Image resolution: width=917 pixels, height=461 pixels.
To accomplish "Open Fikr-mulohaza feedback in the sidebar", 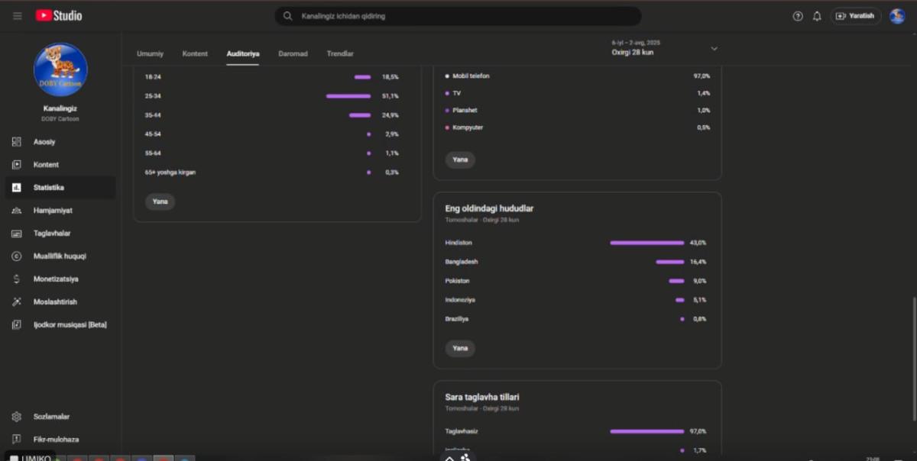I will click(x=60, y=440).
